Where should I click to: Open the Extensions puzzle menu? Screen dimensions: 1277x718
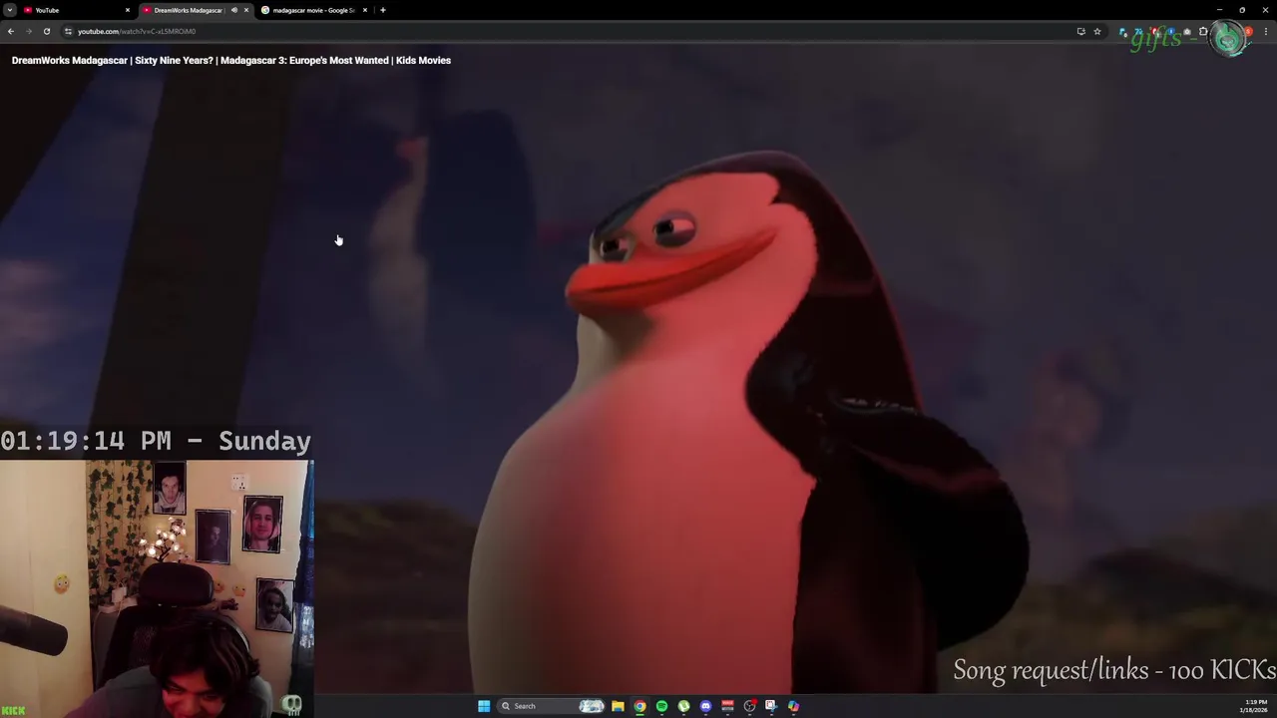tap(1203, 31)
